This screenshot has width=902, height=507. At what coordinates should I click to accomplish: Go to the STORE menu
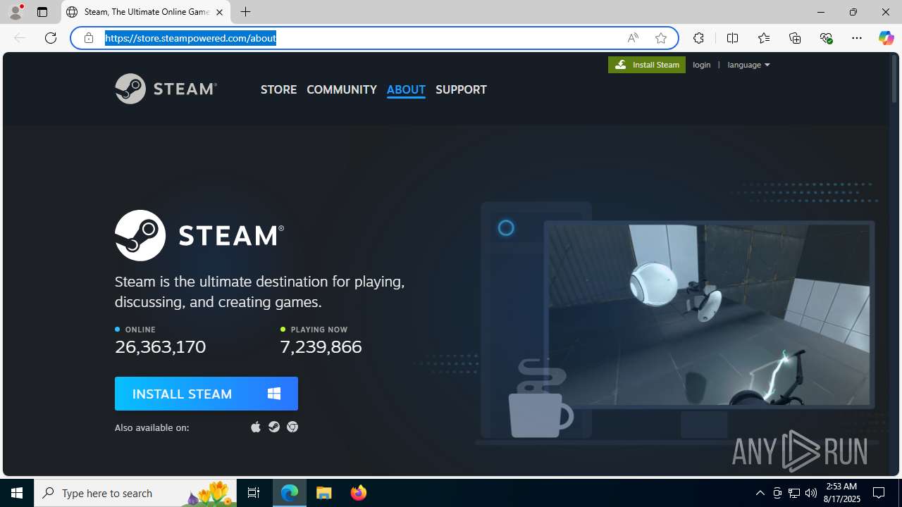coord(278,89)
